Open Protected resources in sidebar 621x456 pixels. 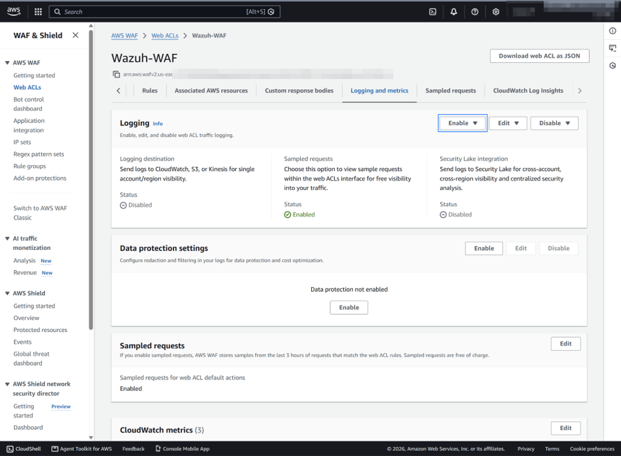[x=40, y=330]
